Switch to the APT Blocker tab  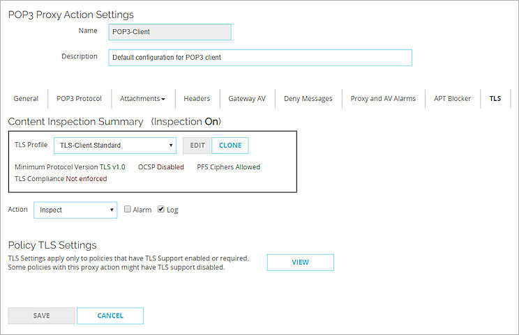[452, 99]
